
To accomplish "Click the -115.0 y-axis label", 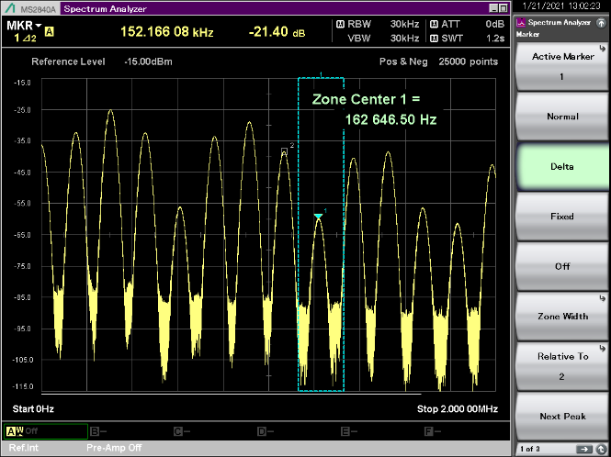I will (x=22, y=386).
